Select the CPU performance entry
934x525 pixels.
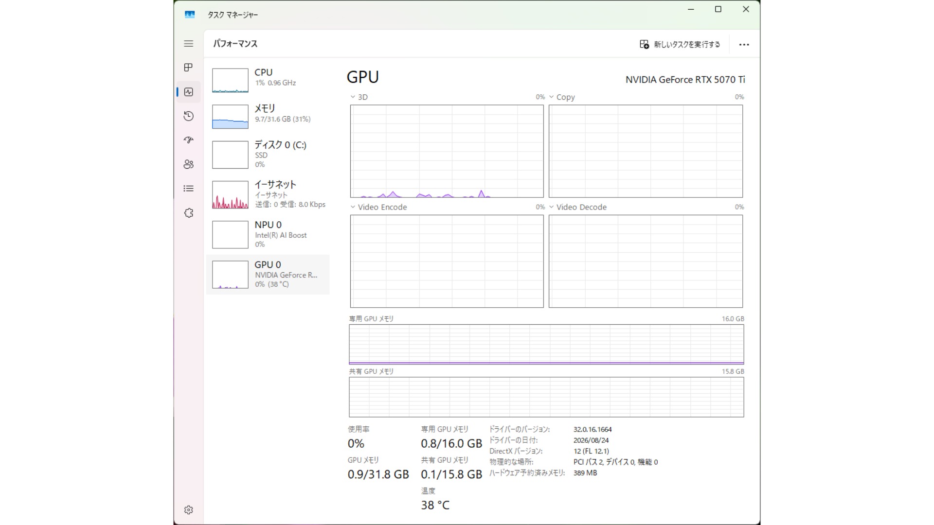pyautogui.click(x=268, y=80)
